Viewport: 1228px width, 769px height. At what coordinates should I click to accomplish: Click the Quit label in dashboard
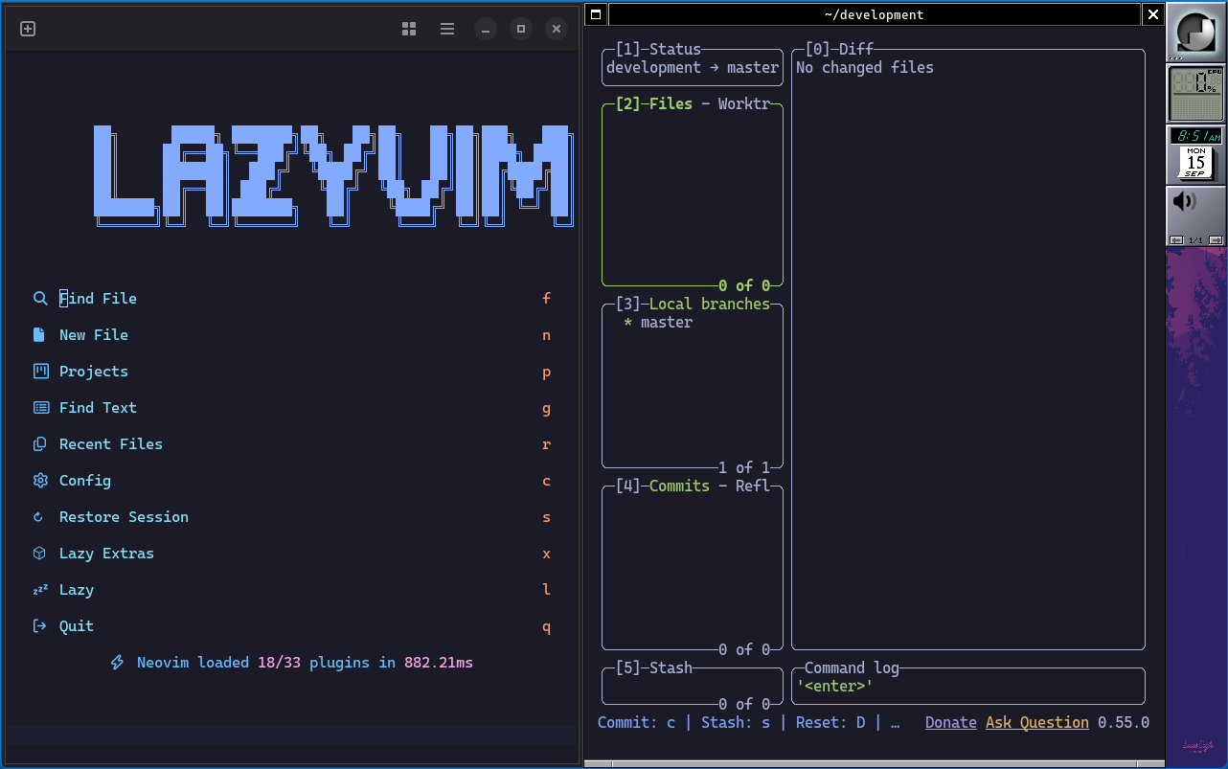click(77, 626)
